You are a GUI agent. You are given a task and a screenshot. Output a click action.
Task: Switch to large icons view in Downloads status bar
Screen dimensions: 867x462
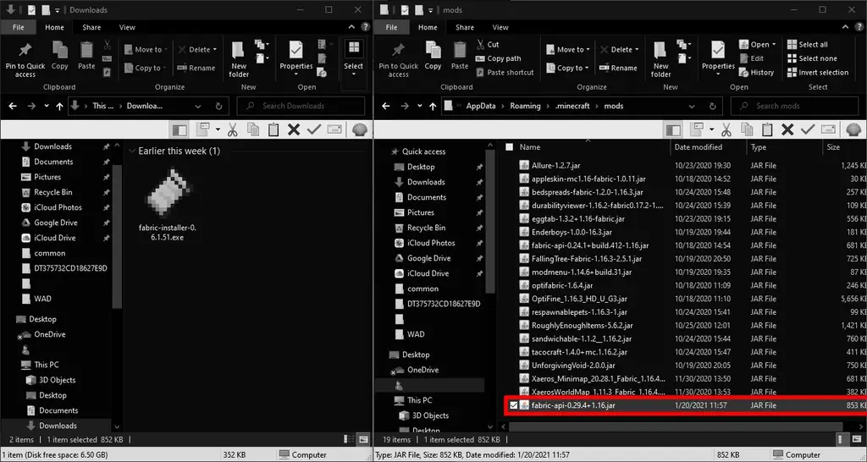(x=363, y=439)
